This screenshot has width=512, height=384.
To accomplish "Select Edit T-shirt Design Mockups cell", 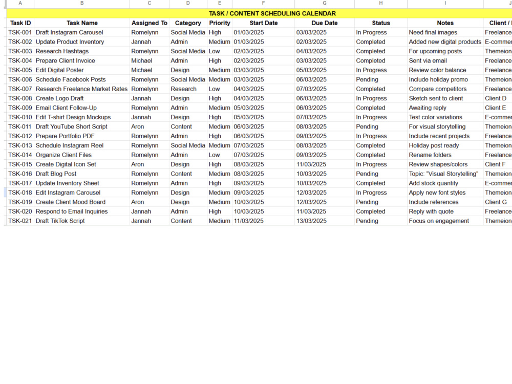I will tap(81, 117).
